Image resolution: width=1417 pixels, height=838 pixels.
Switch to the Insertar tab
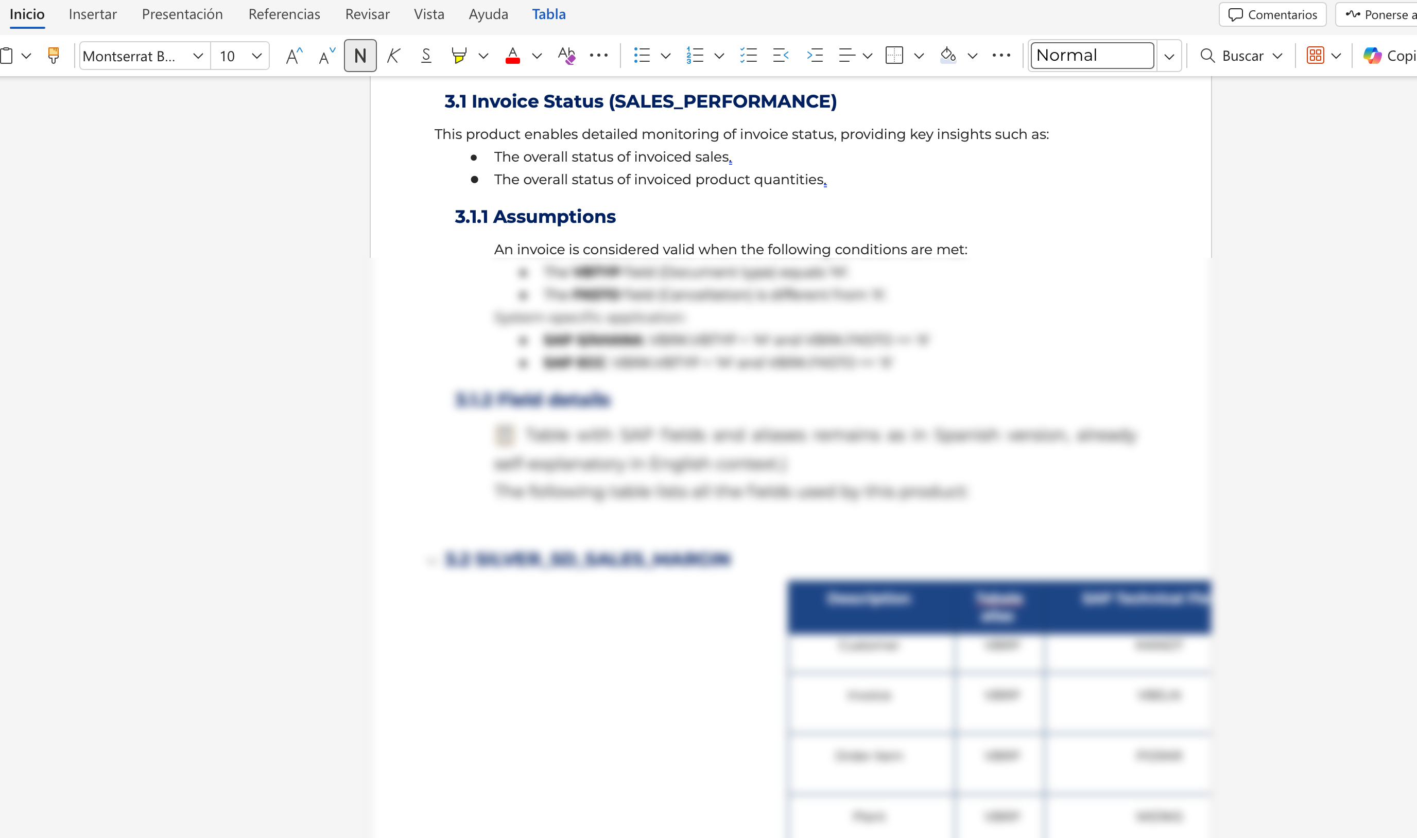pyautogui.click(x=93, y=14)
